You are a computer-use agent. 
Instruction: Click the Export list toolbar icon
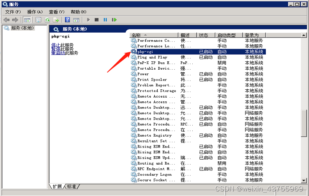(x=56, y=20)
